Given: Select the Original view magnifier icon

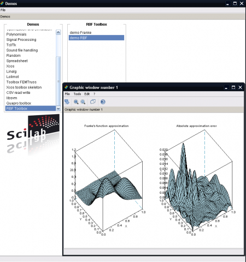Looking at the screenshot, I should click(x=83, y=102).
